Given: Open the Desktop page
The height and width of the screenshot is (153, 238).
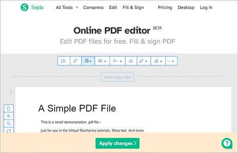Looking at the screenshot, I should coord(186,8).
